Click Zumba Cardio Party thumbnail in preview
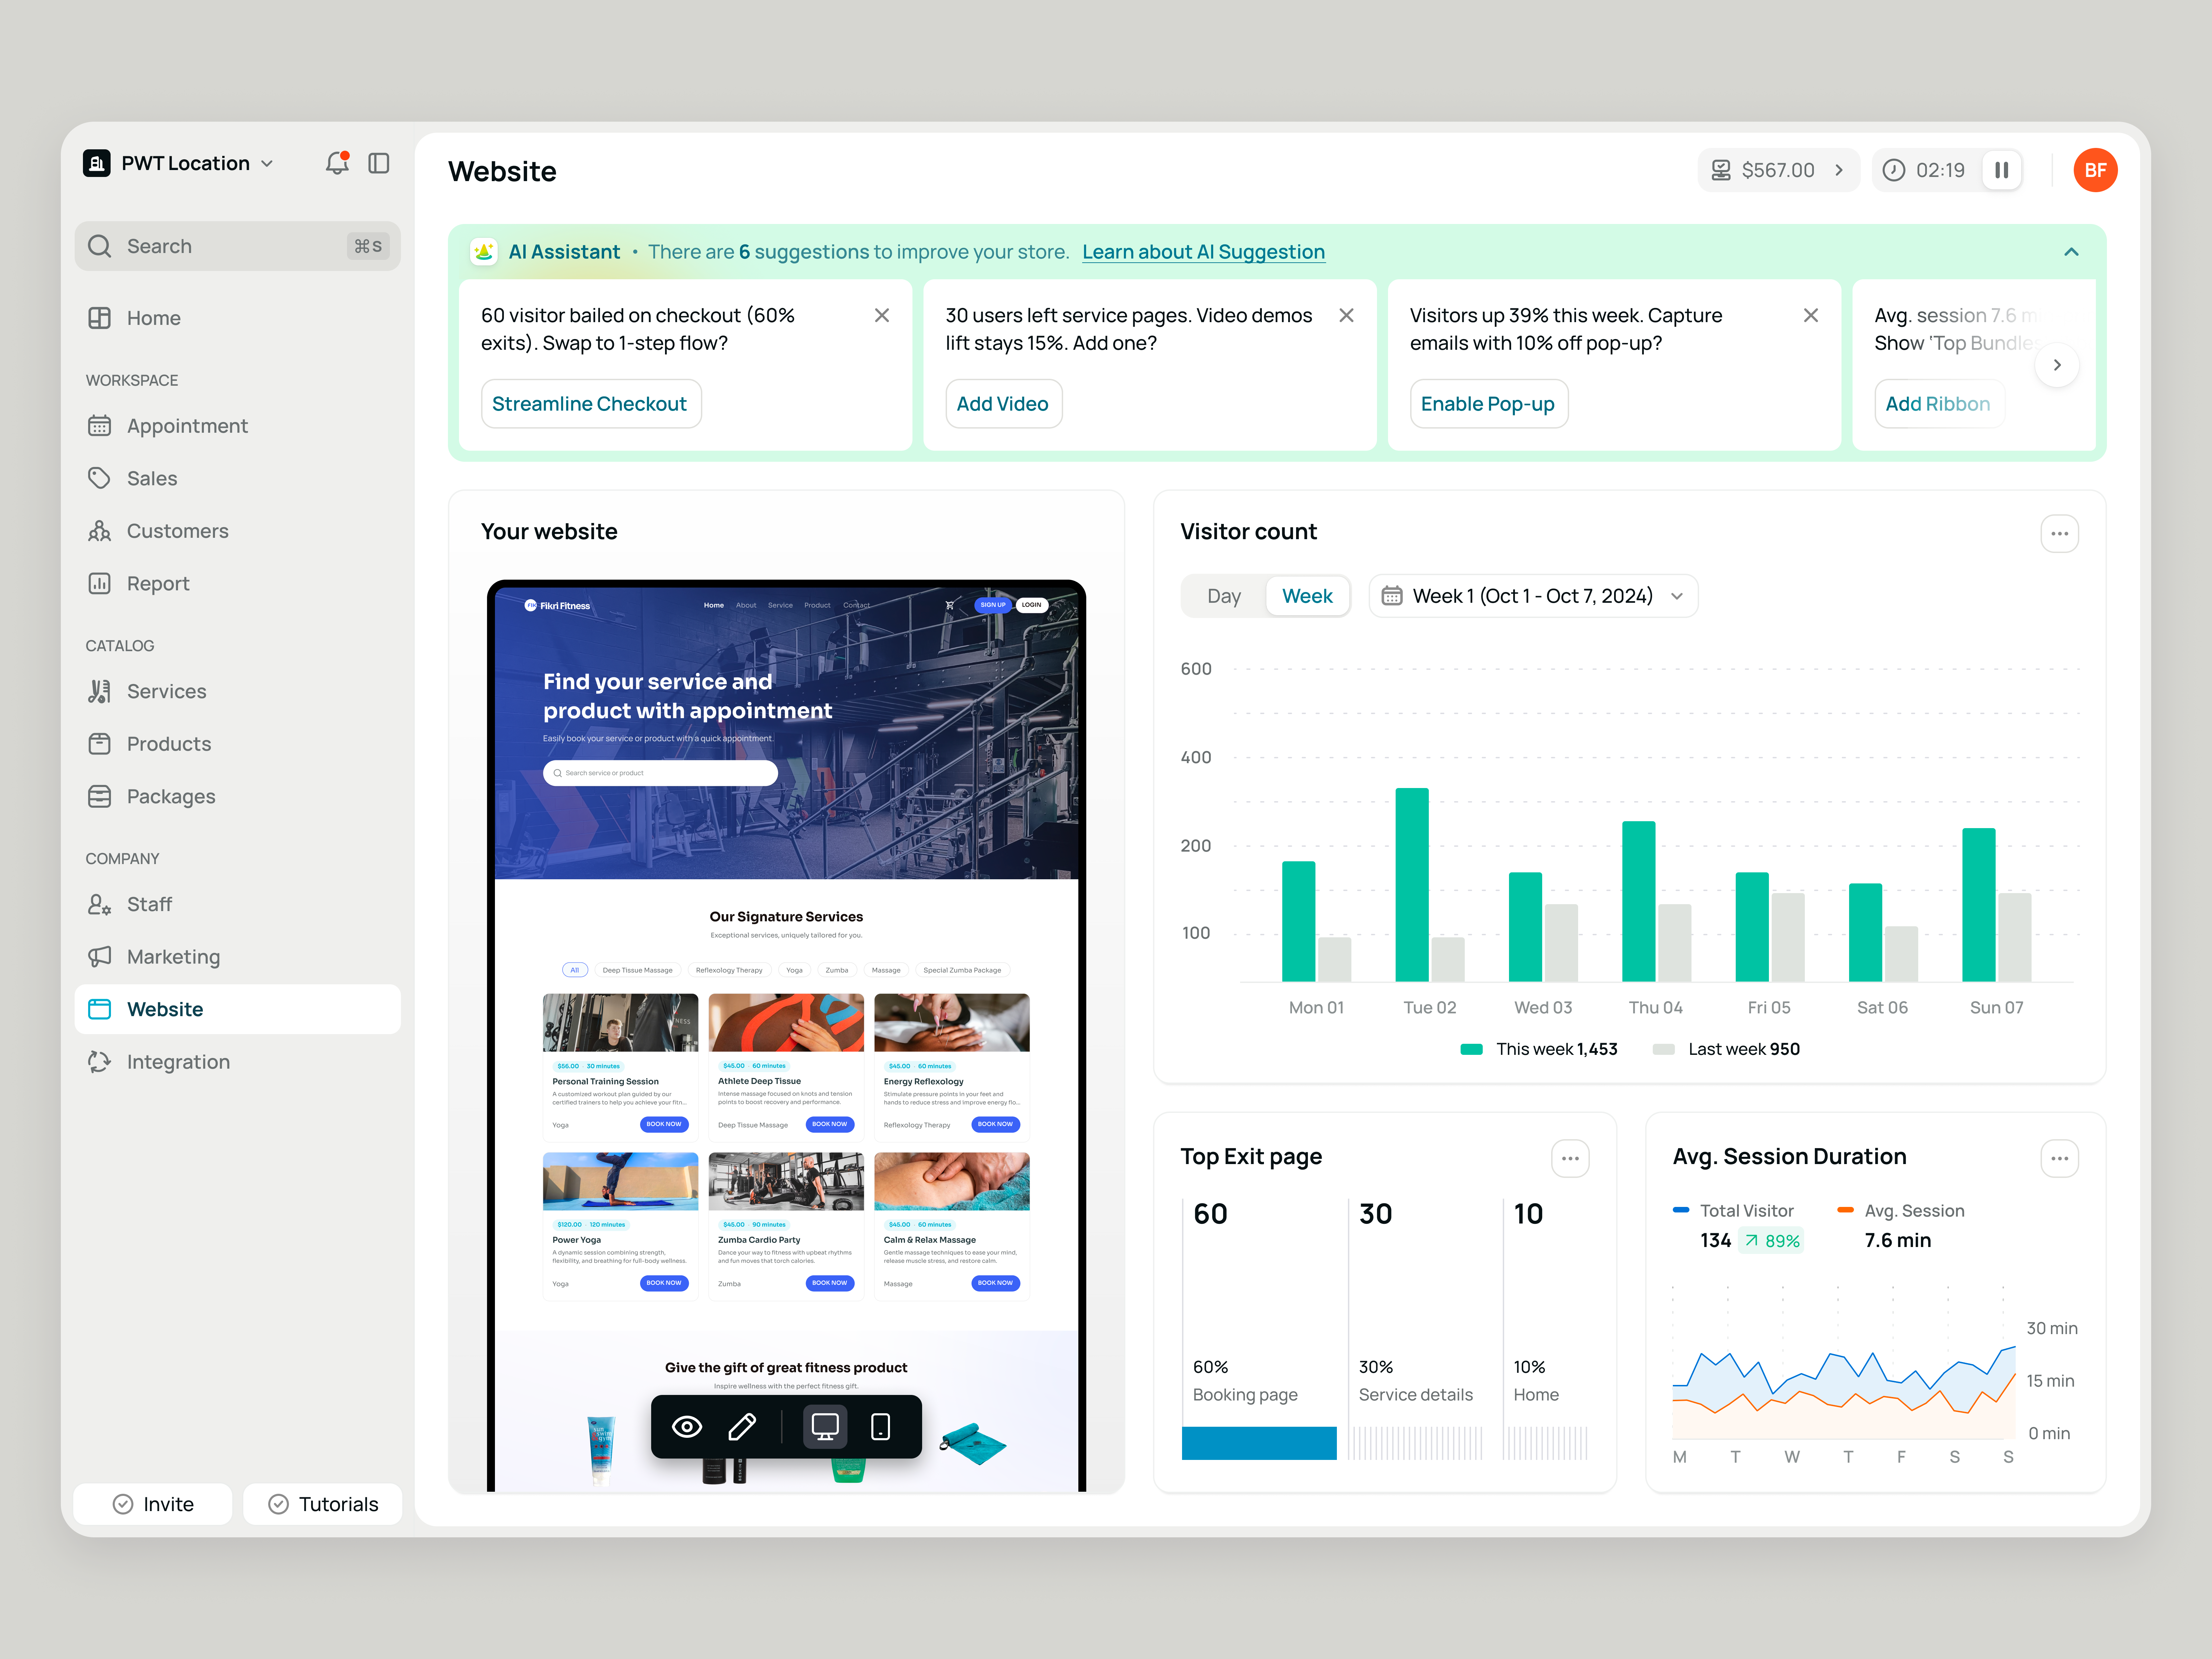Screen dimensions: 2212x1659 tap(786, 1181)
